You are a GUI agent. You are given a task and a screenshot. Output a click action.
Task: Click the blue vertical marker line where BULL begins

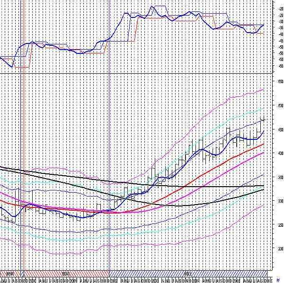pos(109,142)
